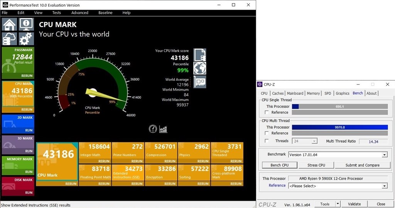Switch to the SPD tab
The width and height of the screenshot is (395, 208).
[x=328, y=93]
